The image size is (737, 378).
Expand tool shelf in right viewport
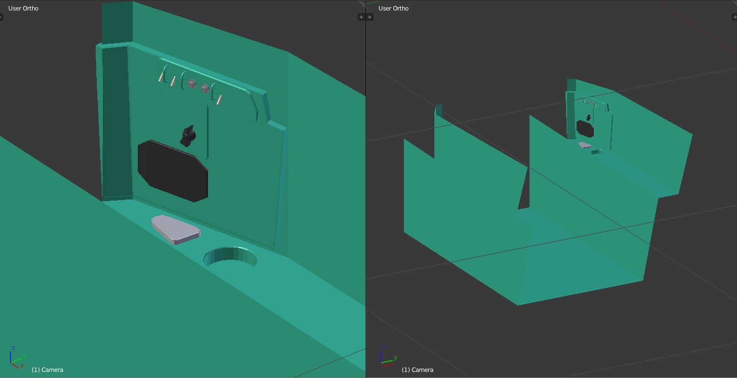click(370, 17)
